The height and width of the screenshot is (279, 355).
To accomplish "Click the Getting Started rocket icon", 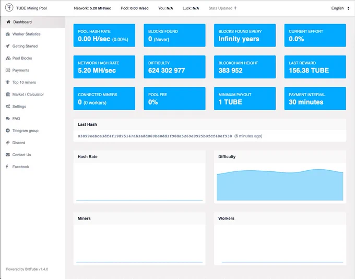I will [x=8, y=46].
